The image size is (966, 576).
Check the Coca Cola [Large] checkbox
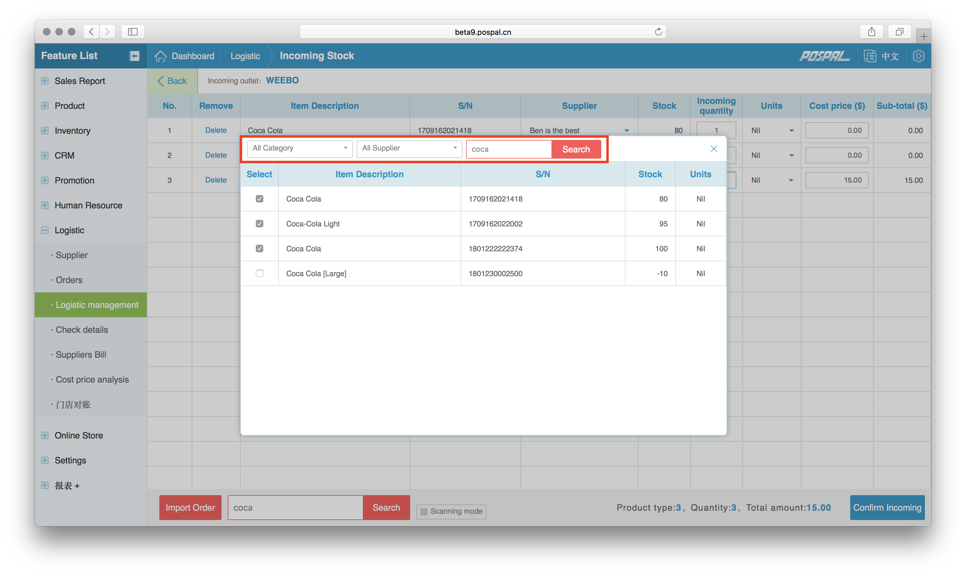pos(260,273)
